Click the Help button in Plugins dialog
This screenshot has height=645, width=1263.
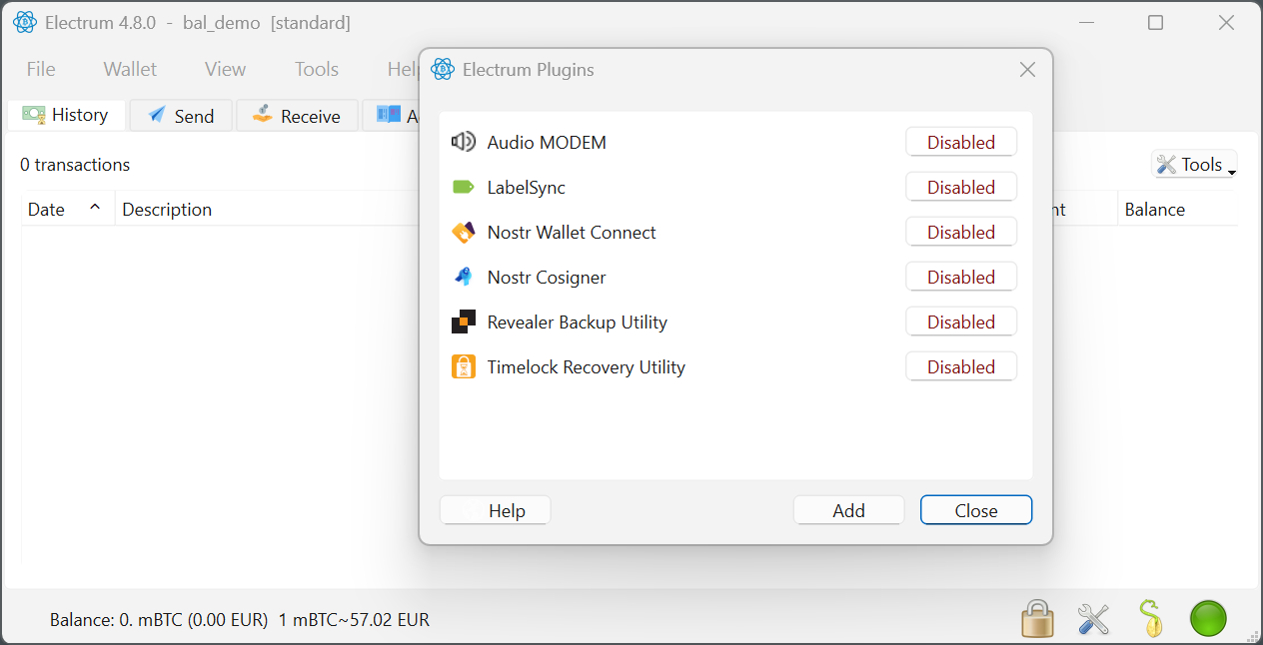(x=496, y=510)
